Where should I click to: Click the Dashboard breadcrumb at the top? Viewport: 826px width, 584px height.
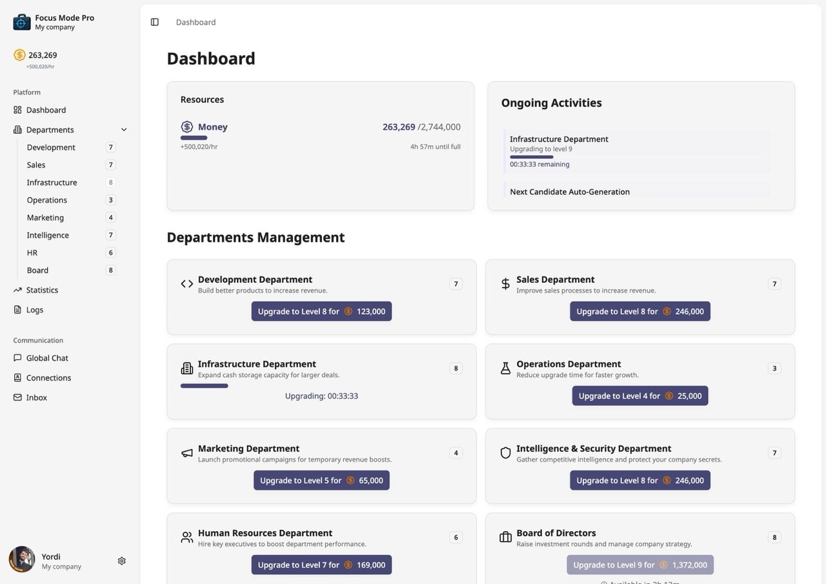(196, 21)
